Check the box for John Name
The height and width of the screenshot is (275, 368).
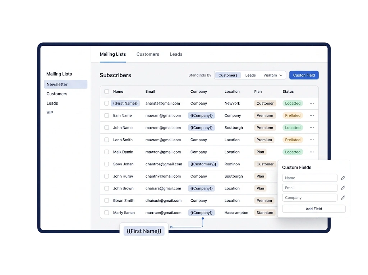106,128
